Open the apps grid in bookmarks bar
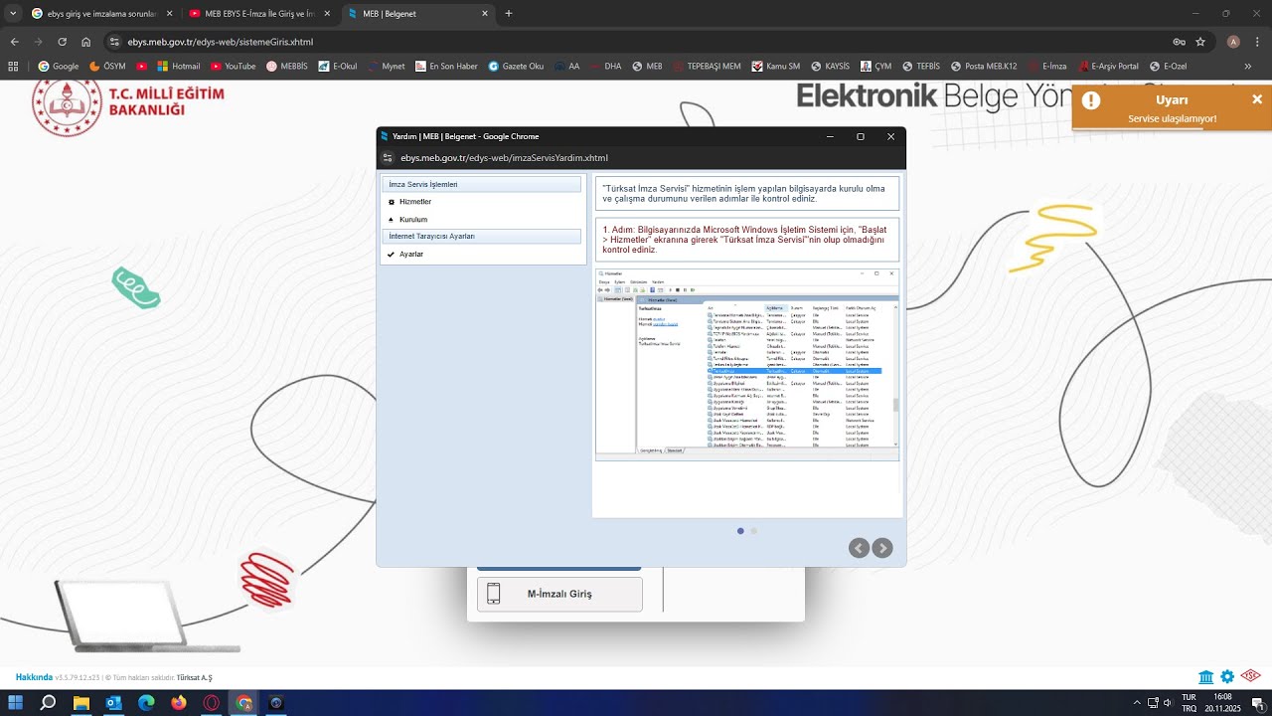Viewport: 1272px width, 716px height. (13, 67)
